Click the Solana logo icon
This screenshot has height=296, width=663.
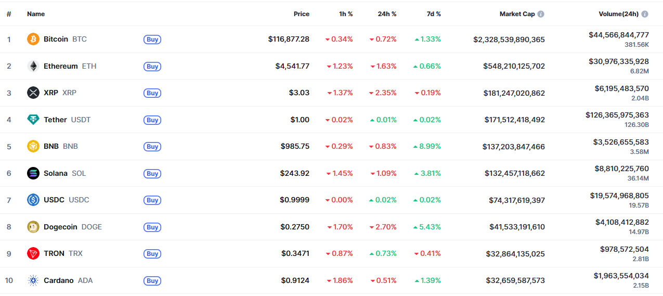[33, 173]
